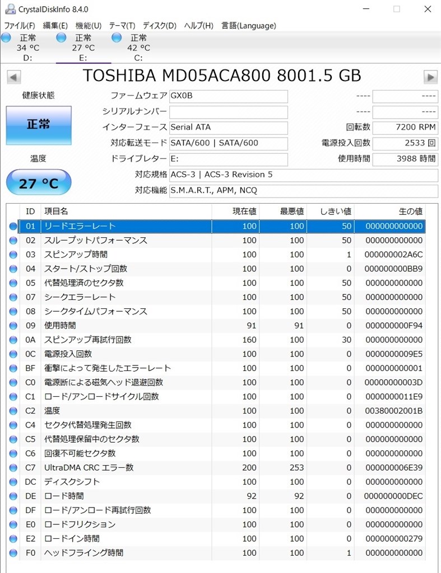The width and height of the screenshot is (441, 573).
Task: Click status orb for row 04 スタート/ストップ回数
Action: (x=13, y=269)
